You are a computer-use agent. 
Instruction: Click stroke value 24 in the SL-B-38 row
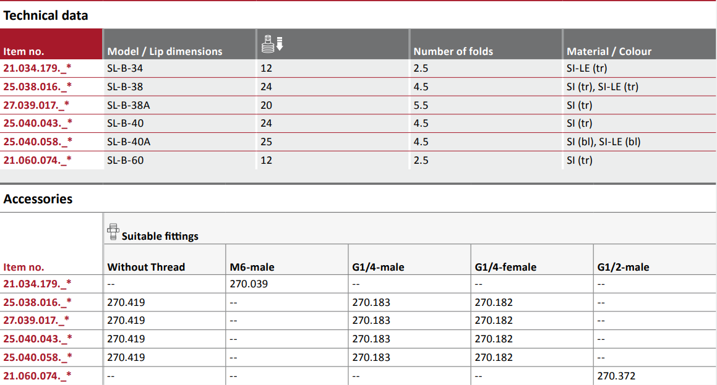[x=266, y=87]
